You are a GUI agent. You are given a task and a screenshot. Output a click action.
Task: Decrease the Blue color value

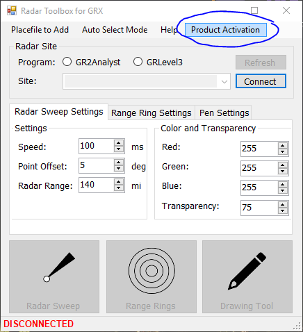(x=283, y=191)
